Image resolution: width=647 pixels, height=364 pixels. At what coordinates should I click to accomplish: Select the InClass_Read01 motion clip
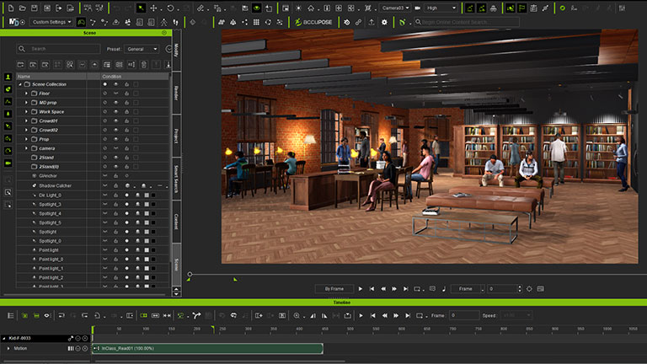(208, 348)
